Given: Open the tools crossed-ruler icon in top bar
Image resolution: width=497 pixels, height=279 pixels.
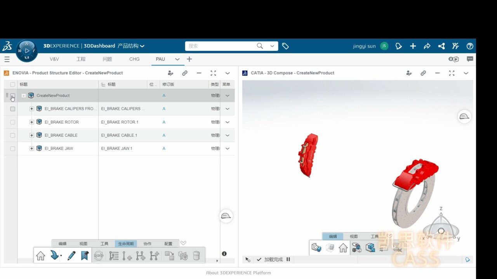Looking at the screenshot, I should coord(455,46).
